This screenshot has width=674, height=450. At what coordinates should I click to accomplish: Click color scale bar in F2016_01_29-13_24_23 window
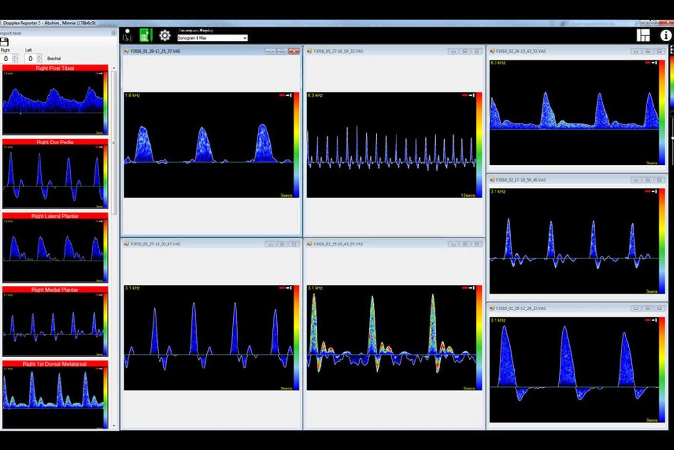[x=662, y=369]
